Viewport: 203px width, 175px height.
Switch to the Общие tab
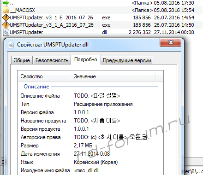tap(22, 60)
